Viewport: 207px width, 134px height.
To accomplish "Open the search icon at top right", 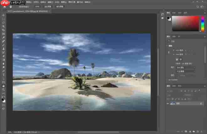I will (x=198, y=7).
